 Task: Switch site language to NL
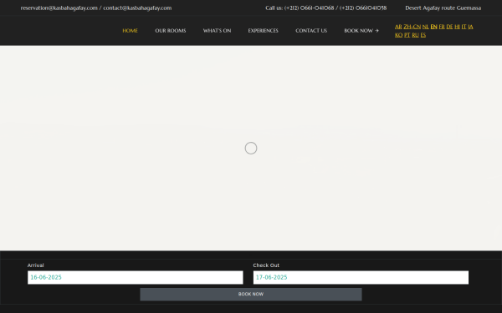(426, 27)
